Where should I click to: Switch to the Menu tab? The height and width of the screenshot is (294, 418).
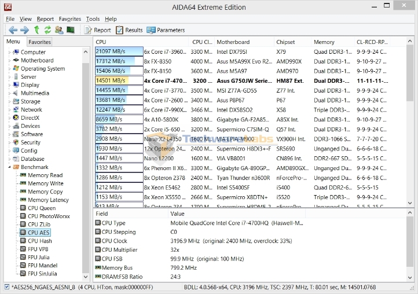[13, 42]
